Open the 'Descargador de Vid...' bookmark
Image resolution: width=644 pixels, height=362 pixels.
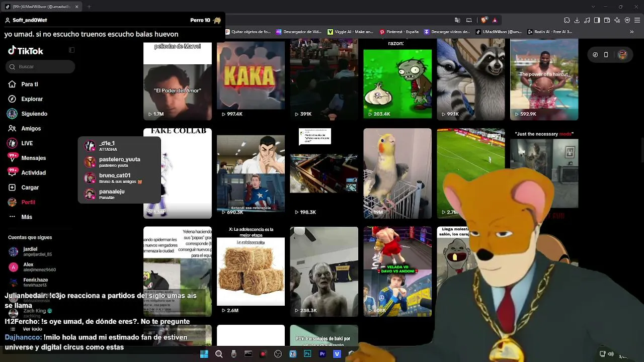click(x=299, y=32)
